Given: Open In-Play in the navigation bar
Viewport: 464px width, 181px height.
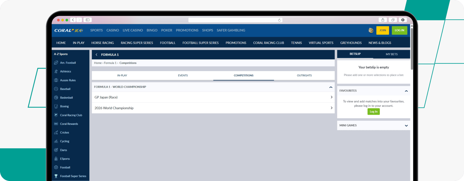Looking at the screenshot, I should point(79,43).
